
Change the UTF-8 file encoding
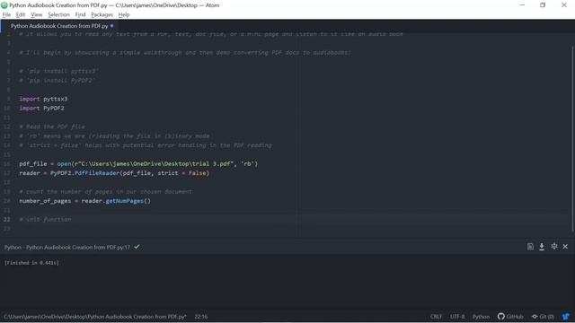[x=457, y=317]
